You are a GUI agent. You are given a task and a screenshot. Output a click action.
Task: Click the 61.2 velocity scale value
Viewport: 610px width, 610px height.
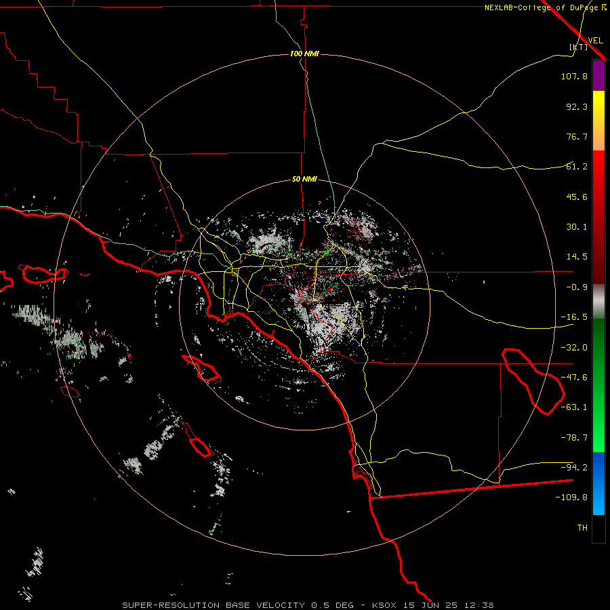tap(577, 167)
